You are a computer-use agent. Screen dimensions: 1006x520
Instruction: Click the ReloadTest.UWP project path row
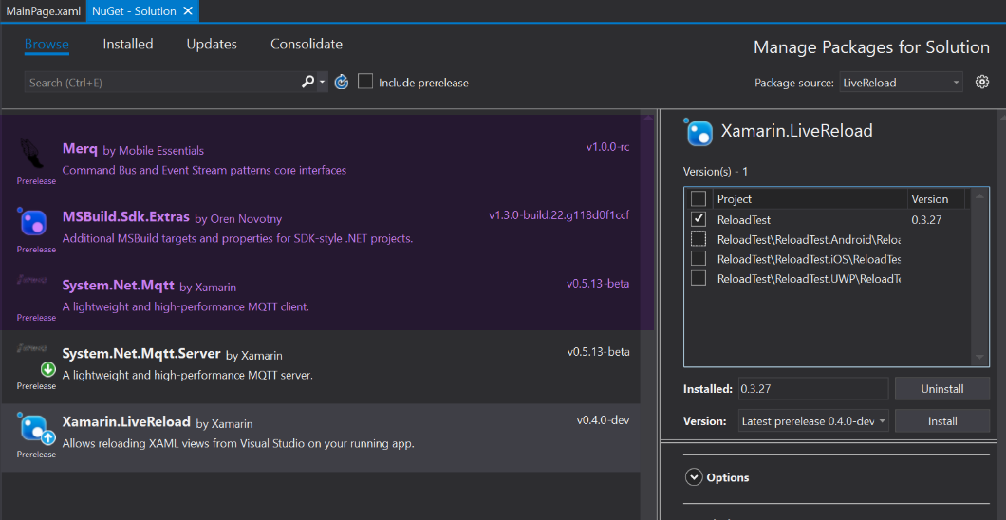(809, 279)
